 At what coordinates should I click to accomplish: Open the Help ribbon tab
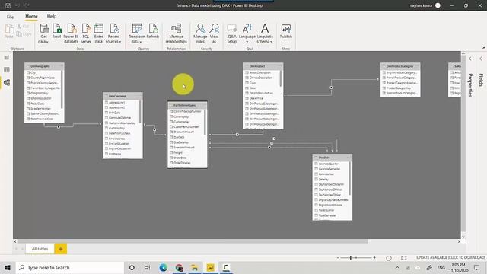(x=52, y=17)
